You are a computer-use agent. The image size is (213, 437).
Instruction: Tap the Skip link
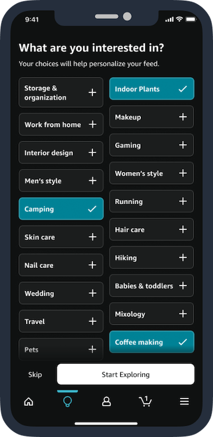point(35,374)
